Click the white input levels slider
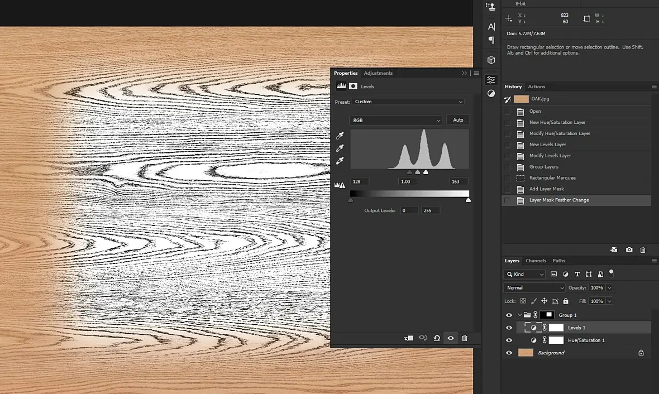The width and height of the screenshot is (659, 394). tap(426, 172)
